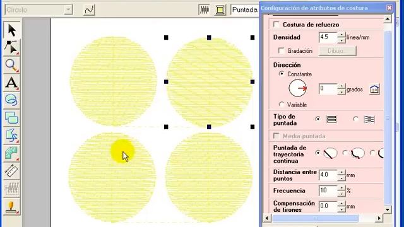Viewport: 404px width, 227px height.
Task: Click the line sew stitch icon
Action: pyautogui.click(x=204, y=10)
